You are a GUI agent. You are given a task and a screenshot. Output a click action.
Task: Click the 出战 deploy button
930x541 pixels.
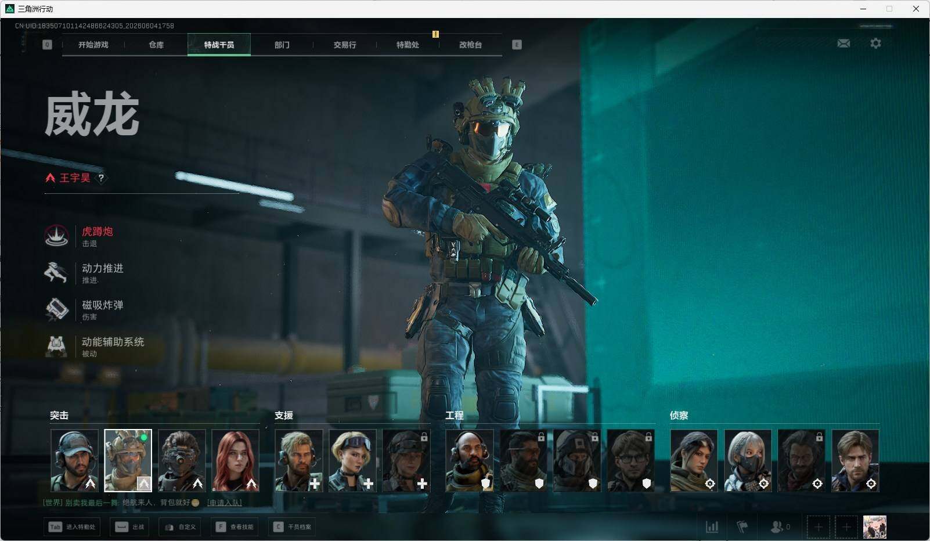point(129,527)
